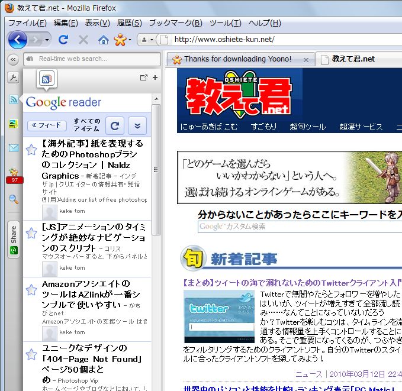Click keke tom avatar under Amazon article
Image resolution: width=402 pixels, height=391 pixels.
50,333
